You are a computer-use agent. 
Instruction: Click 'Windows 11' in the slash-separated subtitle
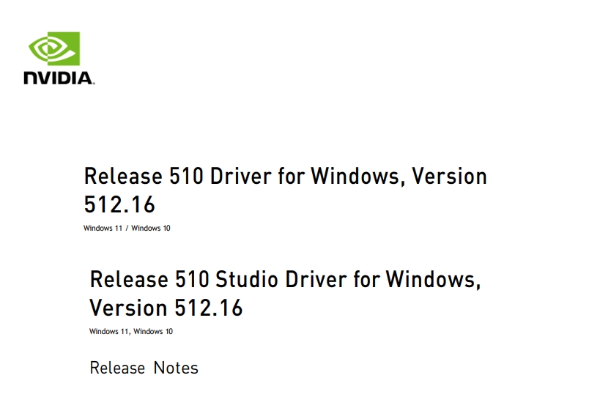click(103, 228)
